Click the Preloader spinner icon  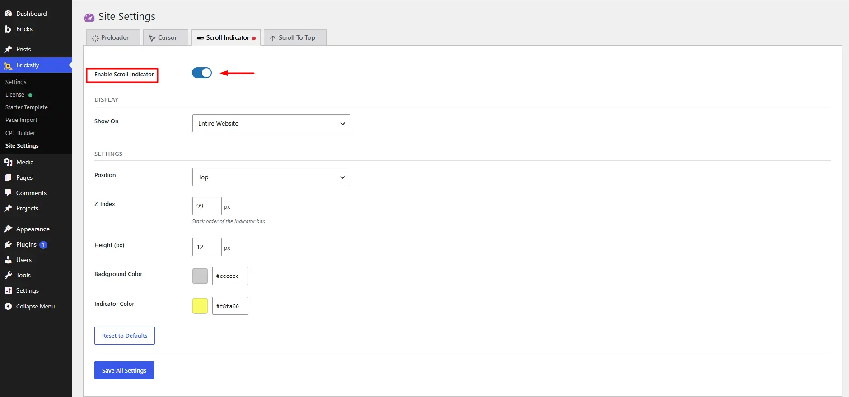pos(95,38)
